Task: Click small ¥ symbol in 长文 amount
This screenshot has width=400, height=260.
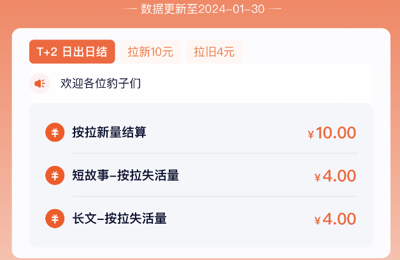Action: coord(317,221)
